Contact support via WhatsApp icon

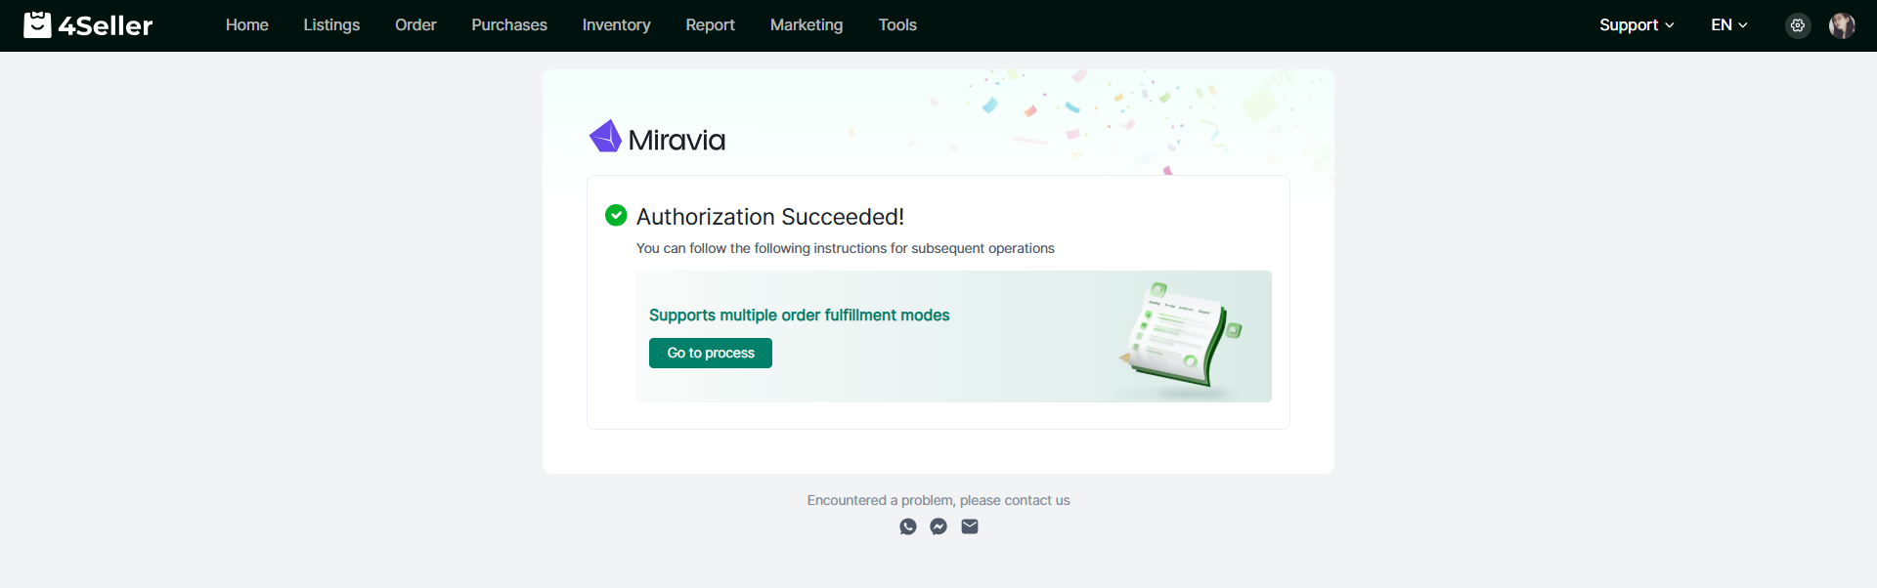[x=908, y=526]
